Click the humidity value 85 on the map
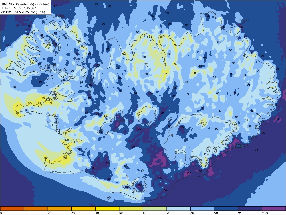Screen dimensions: 286x215 [27, 110]
